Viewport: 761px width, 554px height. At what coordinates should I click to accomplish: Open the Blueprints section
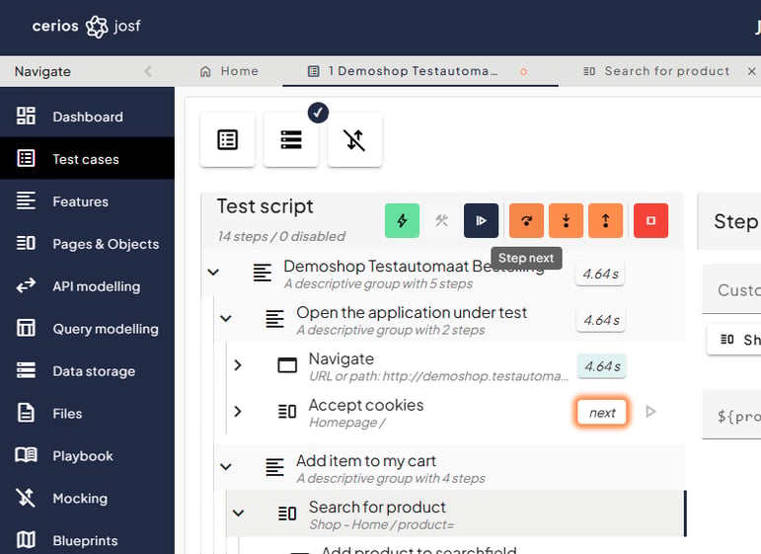point(88,540)
